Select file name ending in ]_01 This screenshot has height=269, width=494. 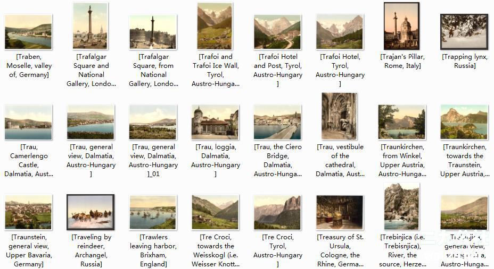click(x=153, y=160)
